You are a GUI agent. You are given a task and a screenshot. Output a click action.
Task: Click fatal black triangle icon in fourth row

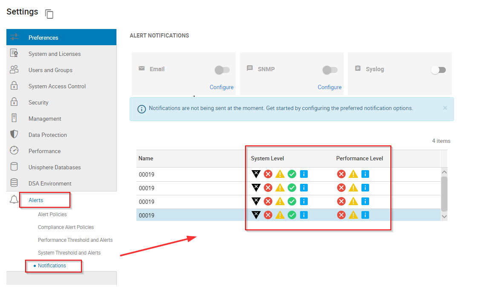[256, 215]
